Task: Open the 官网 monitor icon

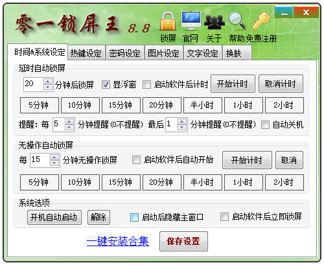Action: point(191,21)
